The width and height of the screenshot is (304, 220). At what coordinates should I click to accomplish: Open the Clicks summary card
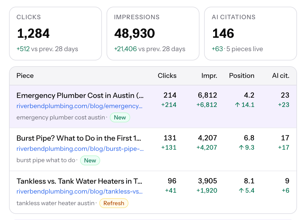(x=55, y=34)
